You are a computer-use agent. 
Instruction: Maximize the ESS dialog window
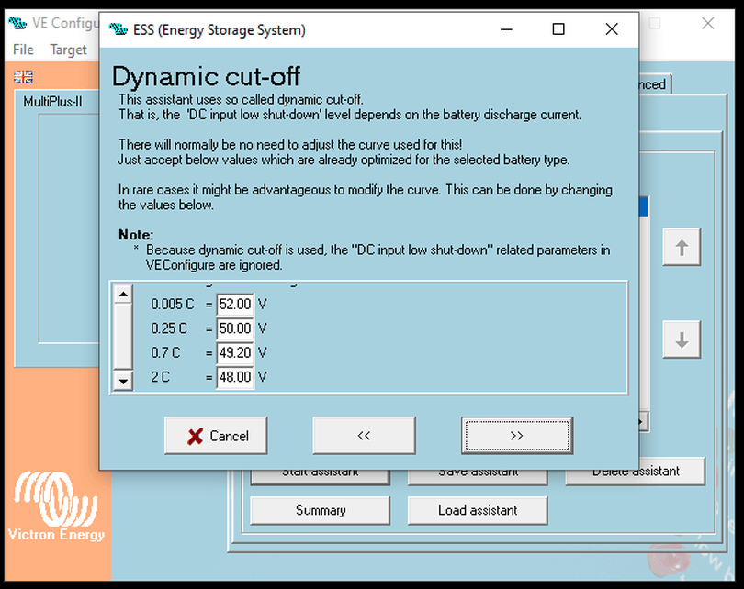pyautogui.click(x=558, y=29)
